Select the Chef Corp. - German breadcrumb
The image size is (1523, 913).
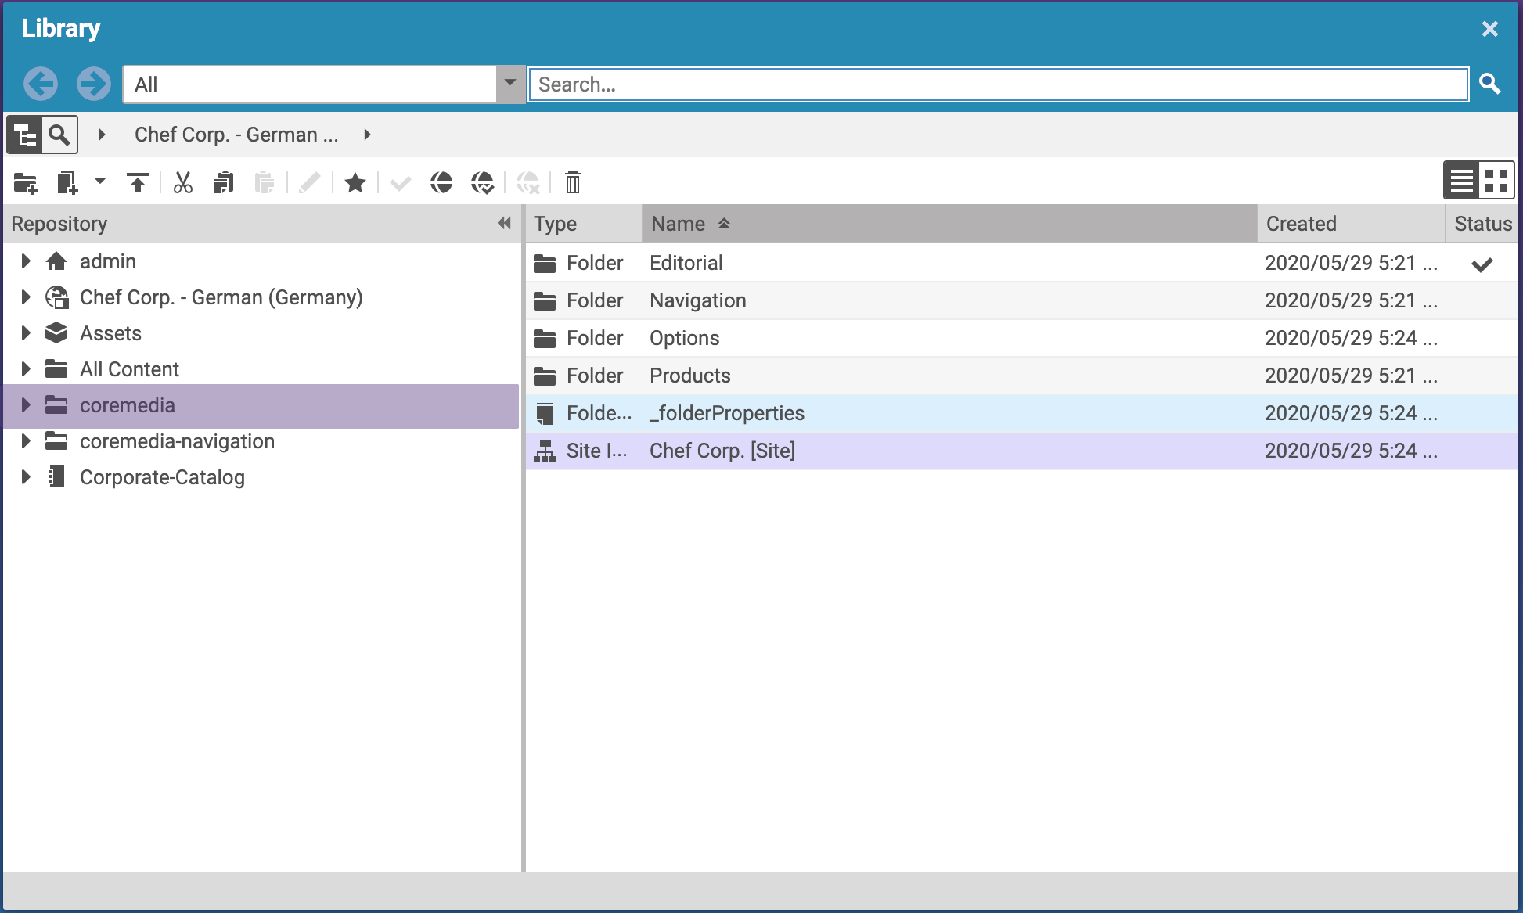tap(237, 135)
